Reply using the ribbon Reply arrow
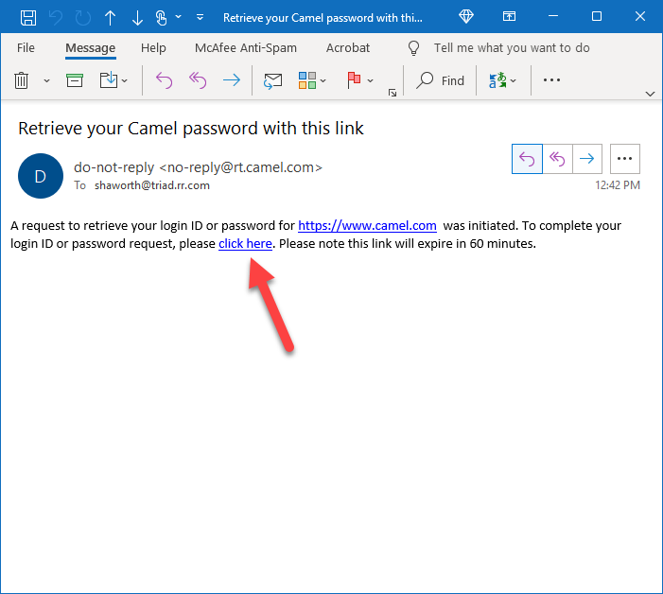Viewport: 663px width, 594px height. (x=164, y=80)
